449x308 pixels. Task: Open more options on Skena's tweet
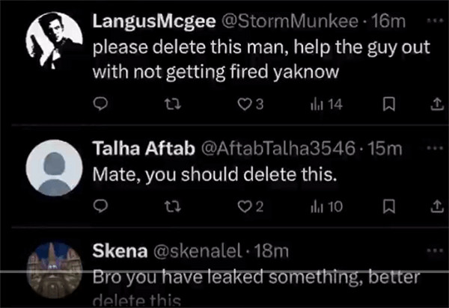[x=433, y=250]
